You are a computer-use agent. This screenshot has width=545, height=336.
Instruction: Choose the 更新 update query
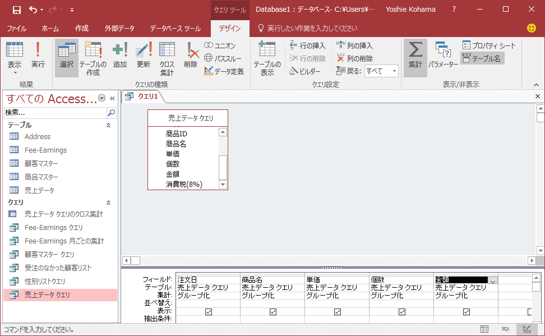pyautogui.click(x=144, y=55)
